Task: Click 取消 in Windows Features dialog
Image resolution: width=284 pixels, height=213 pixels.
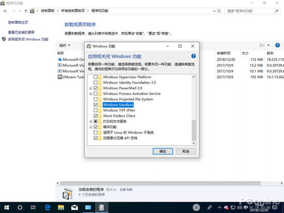Action: point(186,151)
